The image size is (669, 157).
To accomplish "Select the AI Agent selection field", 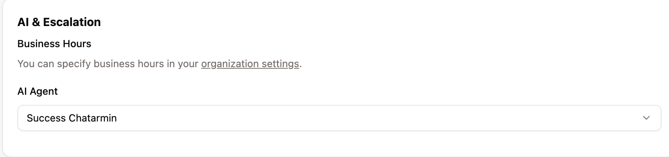I will pyautogui.click(x=339, y=118).
